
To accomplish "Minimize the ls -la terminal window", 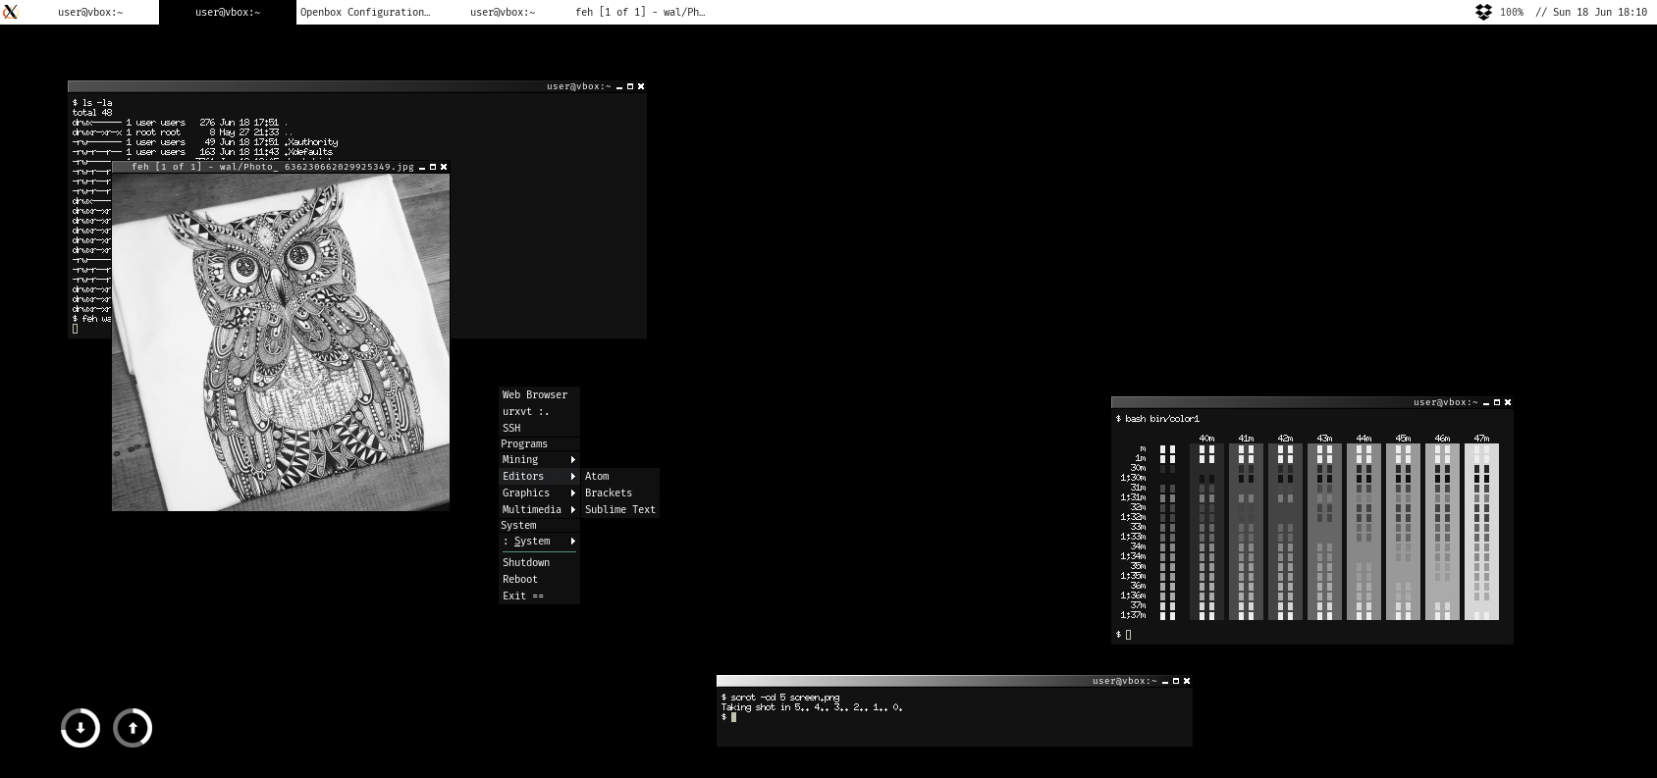I will pyautogui.click(x=619, y=87).
